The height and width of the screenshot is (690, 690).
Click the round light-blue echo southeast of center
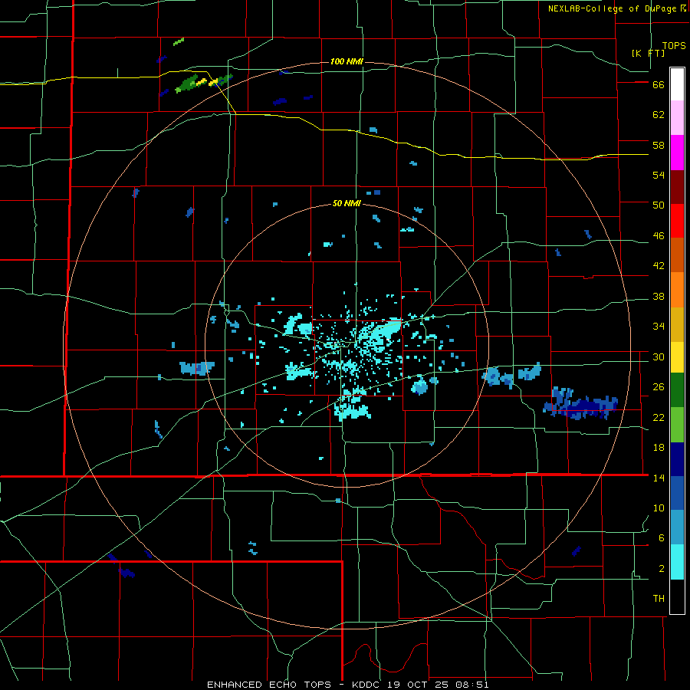419,387
